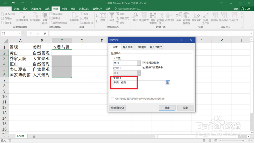Open Manage Data Model (管理数据模型)
Screen dimensions: 255x143
(x=186, y=18)
